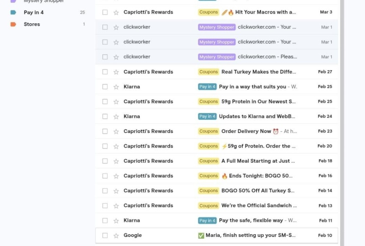Select the 'Real Turkey Makes' email checkbox
Viewport: 365px width, 246px height.
[105, 72]
